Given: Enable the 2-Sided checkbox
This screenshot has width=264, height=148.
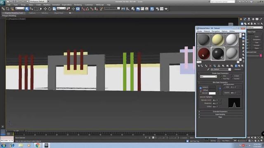Looking at the screenshot, I should [x=232, y=76].
